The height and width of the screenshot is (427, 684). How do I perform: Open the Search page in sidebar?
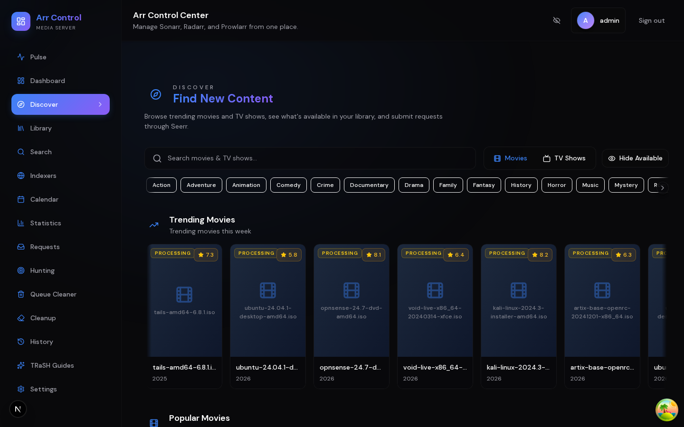(60, 152)
